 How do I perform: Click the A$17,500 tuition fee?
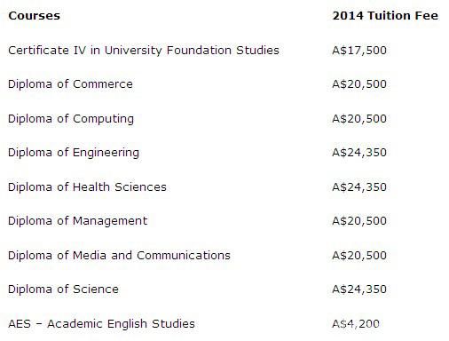[x=359, y=51]
